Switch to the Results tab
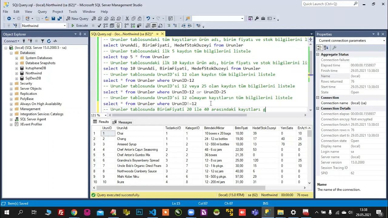The height and width of the screenshot is (218, 388). pos(101,122)
